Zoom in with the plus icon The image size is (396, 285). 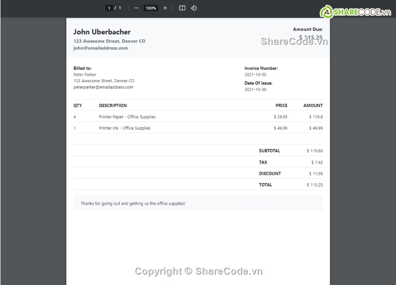point(165,8)
